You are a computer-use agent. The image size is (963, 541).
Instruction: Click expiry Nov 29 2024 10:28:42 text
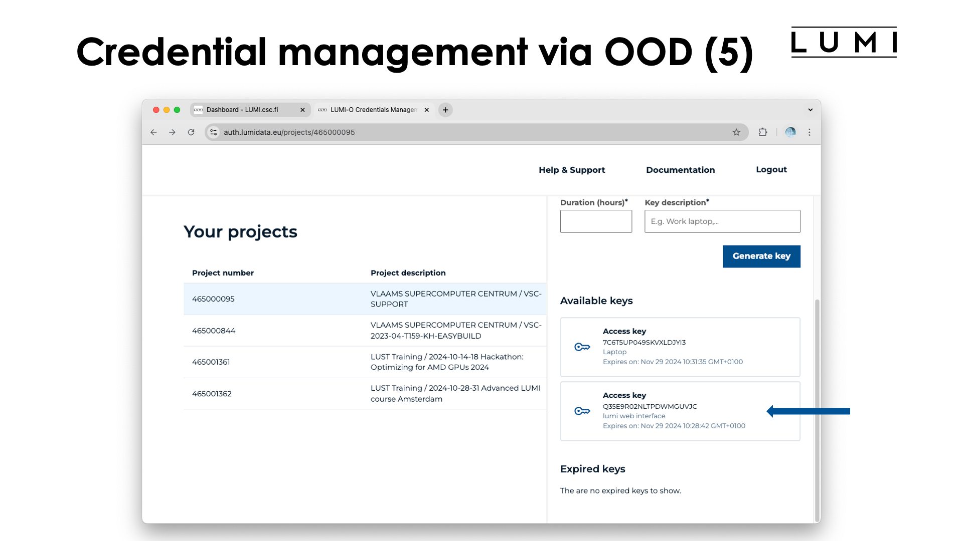click(674, 426)
